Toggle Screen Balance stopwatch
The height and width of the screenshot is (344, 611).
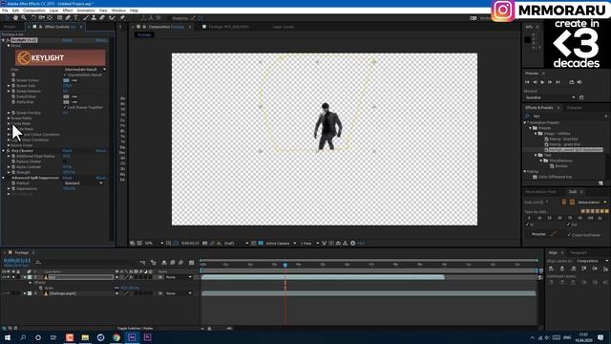pyautogui.click(x=13, y=92)
